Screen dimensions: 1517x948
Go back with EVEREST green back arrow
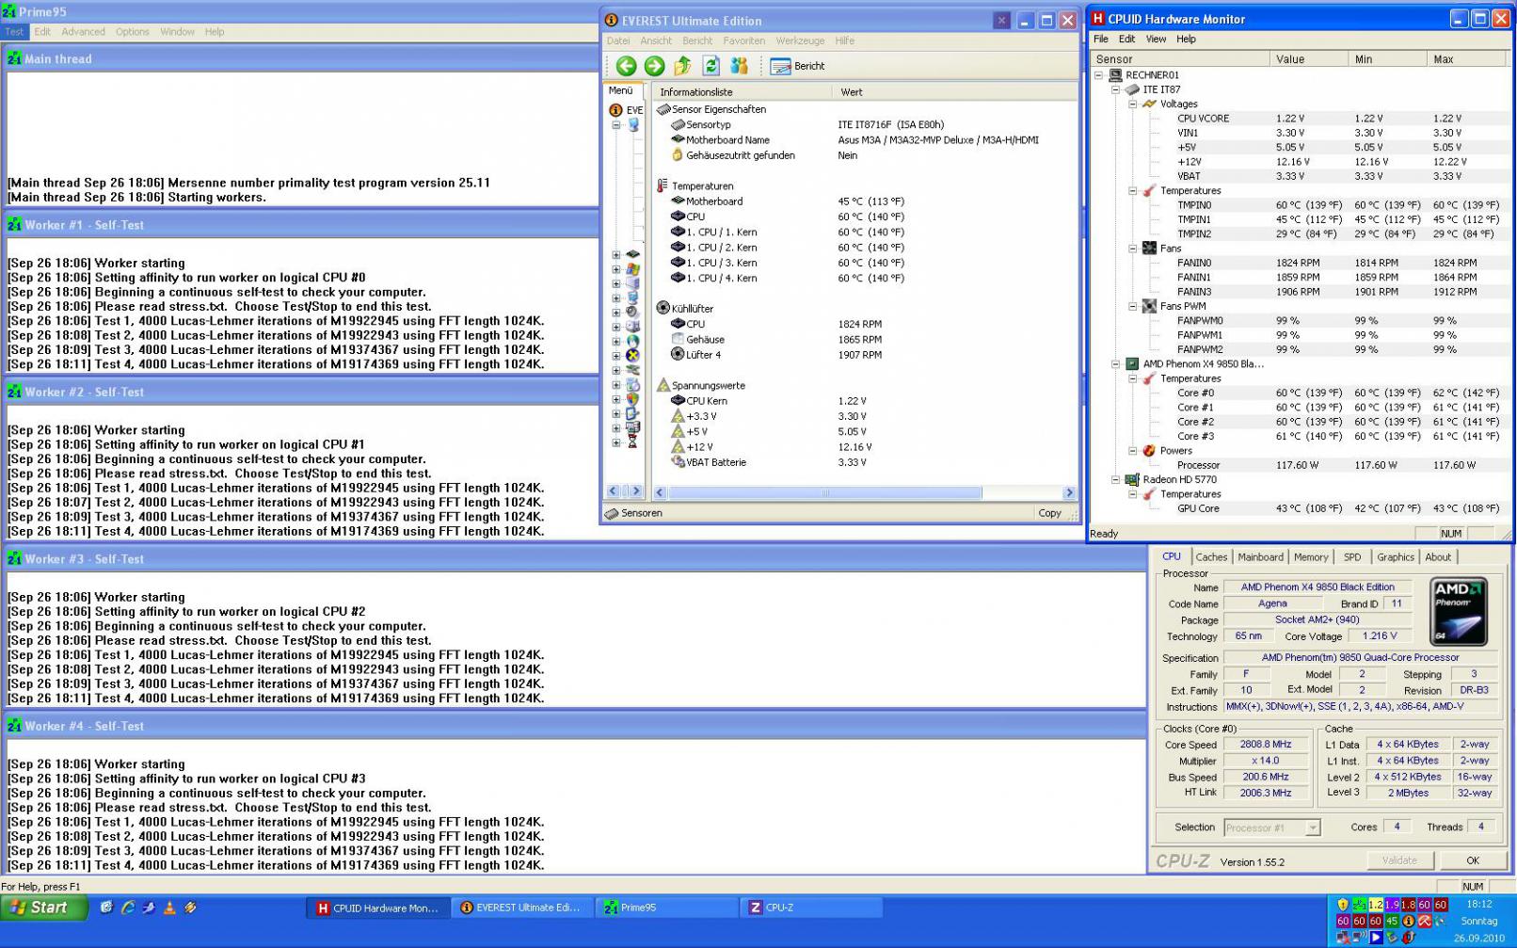click(626, 66)
